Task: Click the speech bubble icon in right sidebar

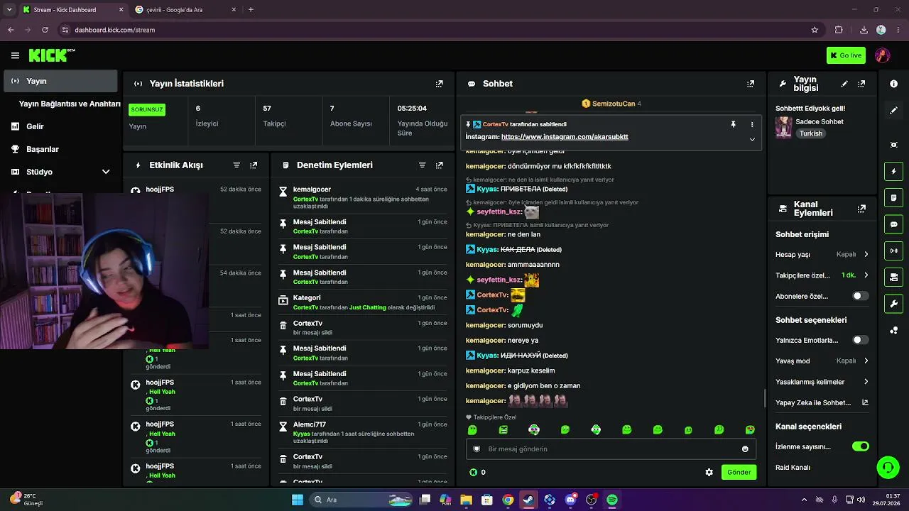Action: tap(893, 224)
